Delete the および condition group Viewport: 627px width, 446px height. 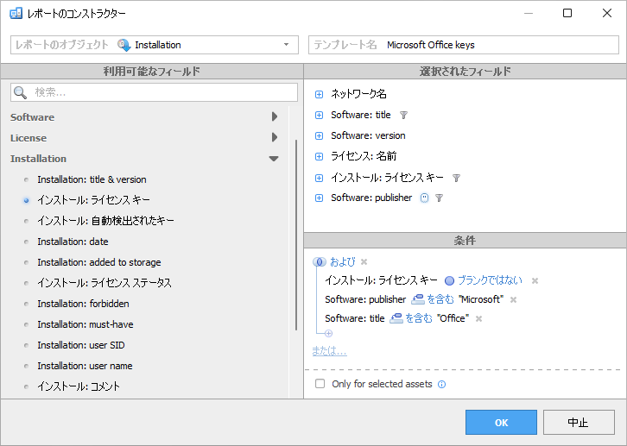point(364,261)
